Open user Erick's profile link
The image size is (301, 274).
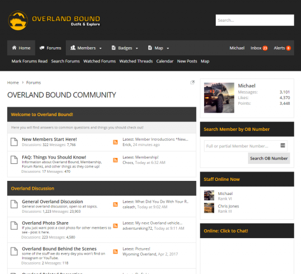pos(127,145)
